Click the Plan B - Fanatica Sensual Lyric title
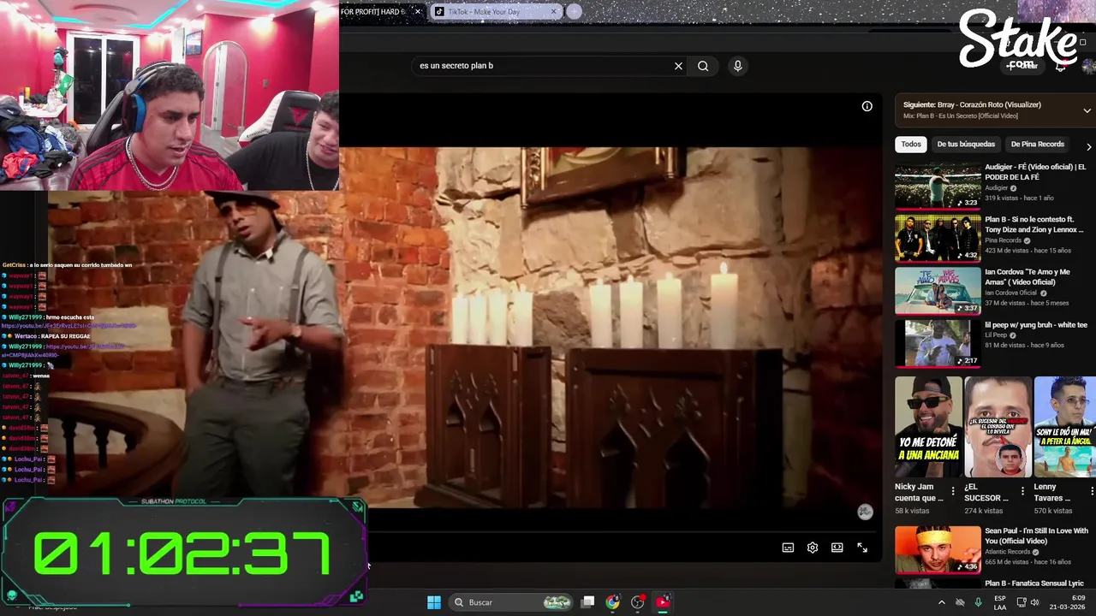 click(x=1034, y=583)
